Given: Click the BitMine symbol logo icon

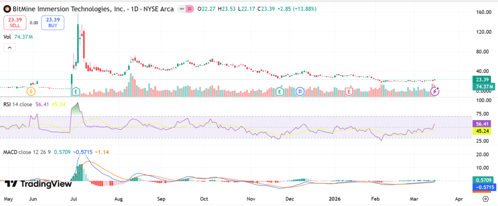Looking at the screenshot, I should (x=7, y=10).
